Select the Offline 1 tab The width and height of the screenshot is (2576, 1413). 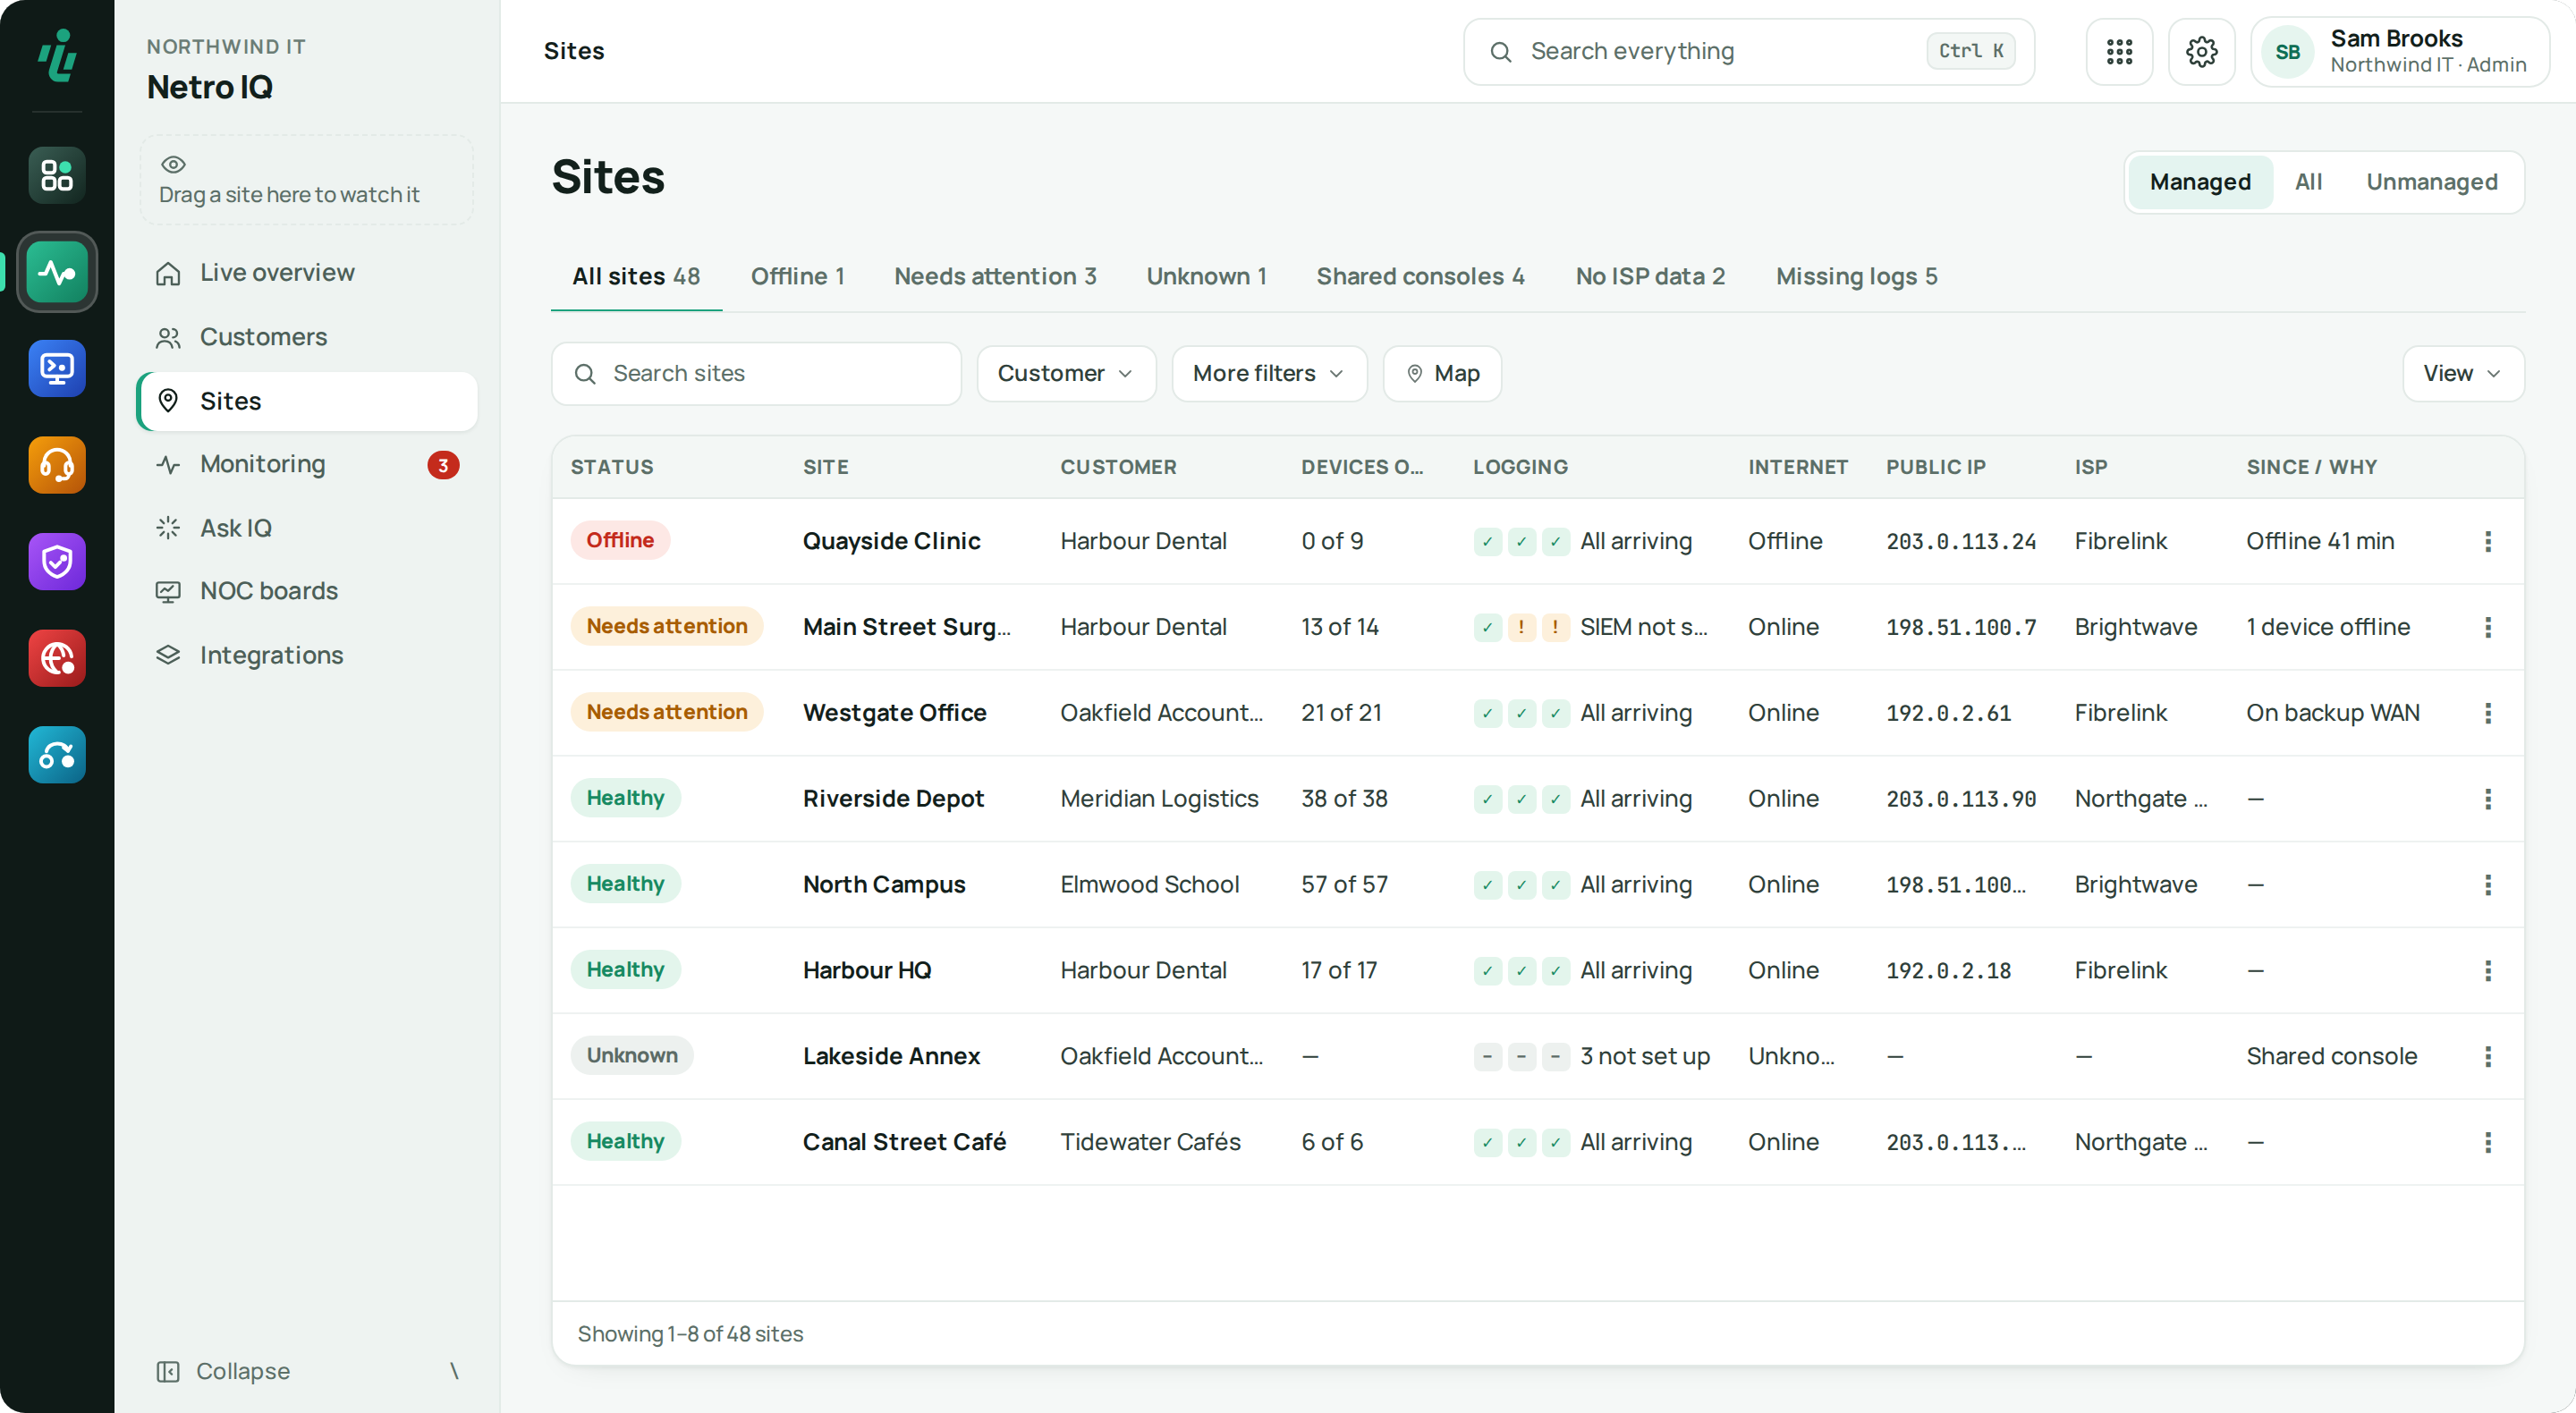[x=797, y=276]
